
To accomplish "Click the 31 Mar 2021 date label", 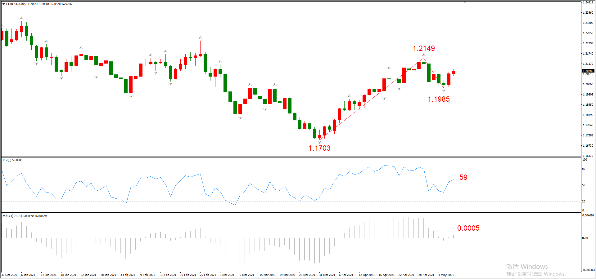I will [327, 275].
